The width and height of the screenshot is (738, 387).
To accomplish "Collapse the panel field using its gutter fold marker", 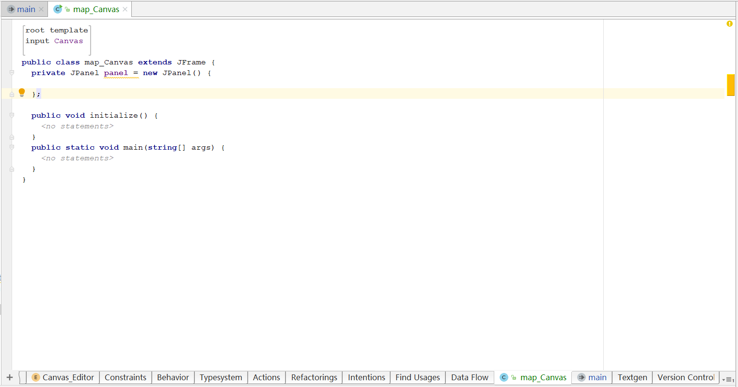I will [11, 73].
